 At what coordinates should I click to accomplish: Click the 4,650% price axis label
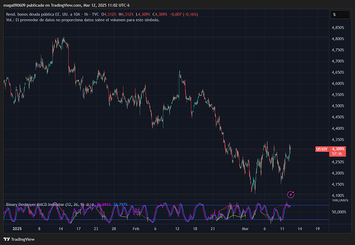pos(338,73)
